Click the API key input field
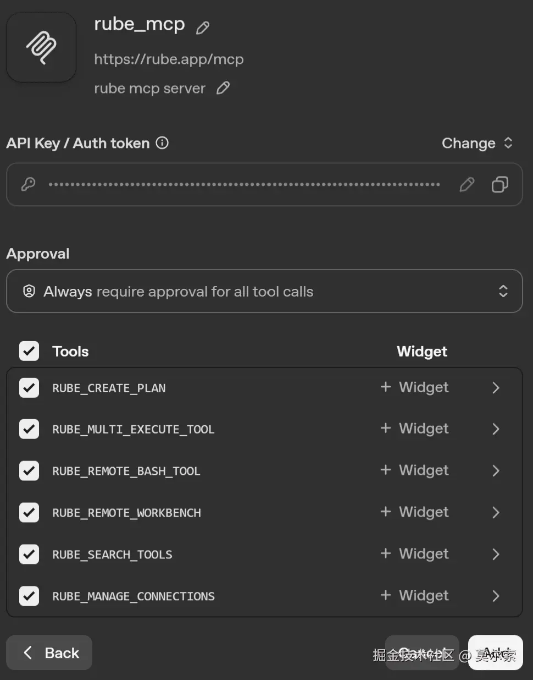533x680 pixels. 244,185
